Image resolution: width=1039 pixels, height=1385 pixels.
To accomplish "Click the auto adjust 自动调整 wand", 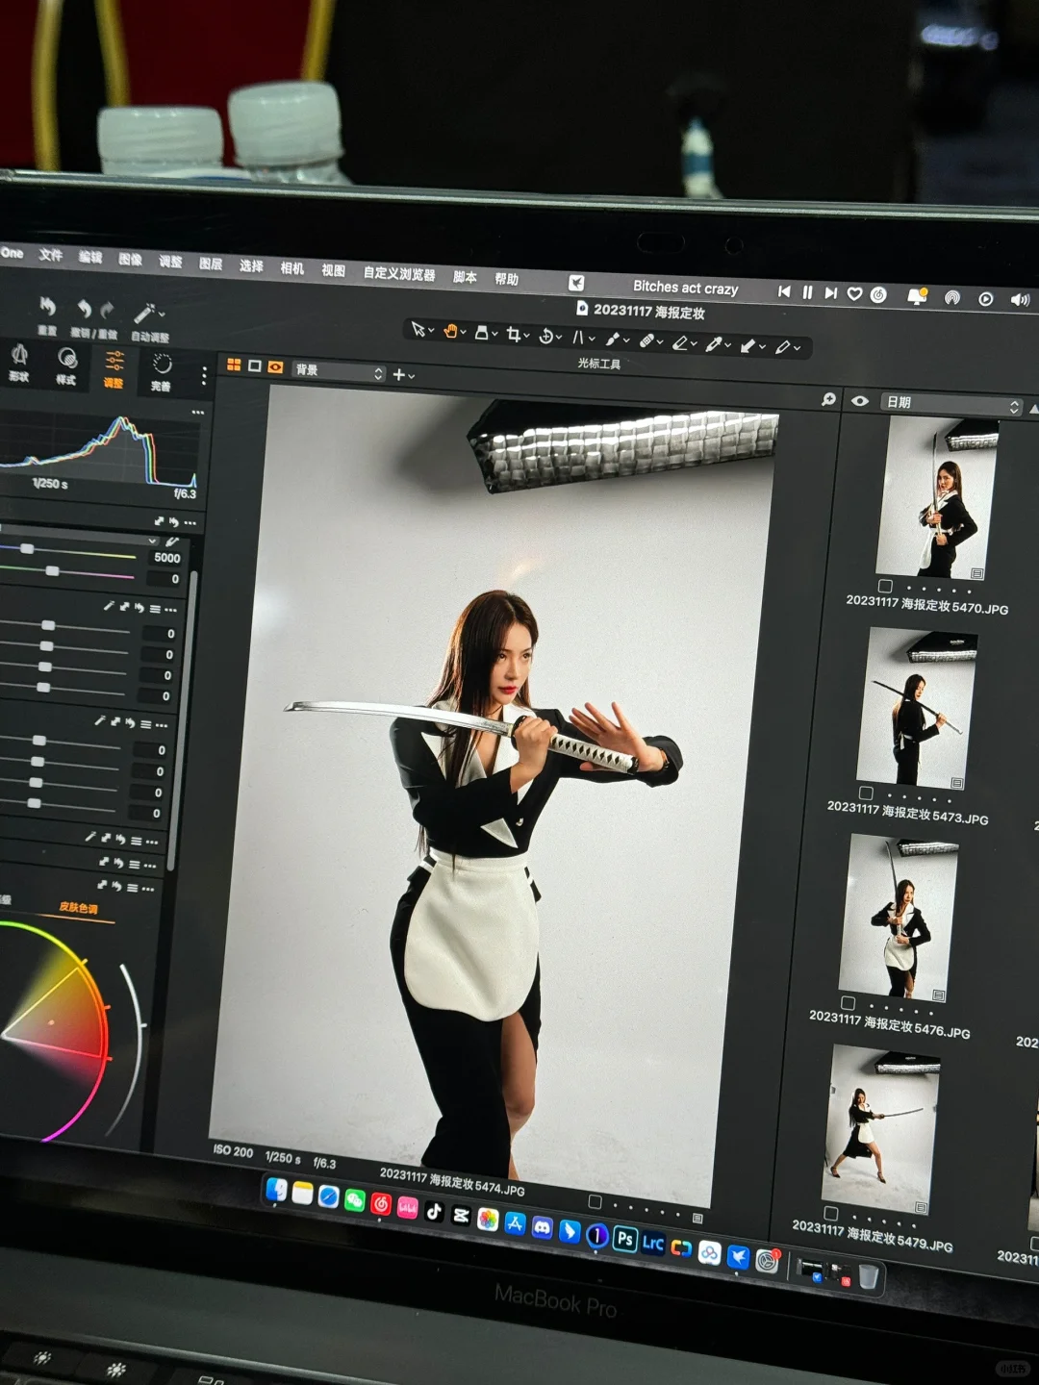I will pyautogui.click(x=143, y=314).
